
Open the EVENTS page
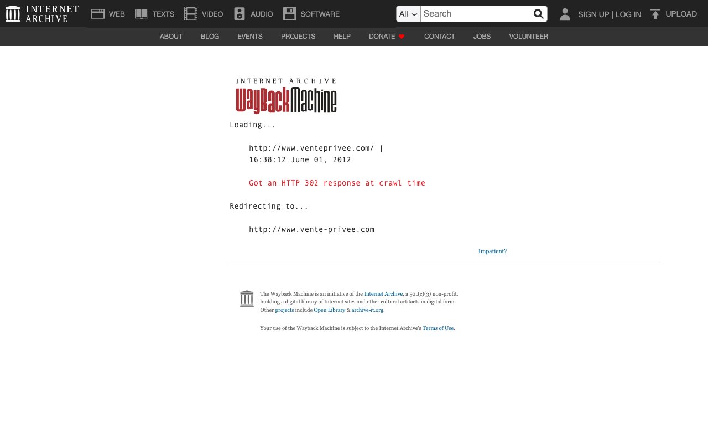[x=250, y=37]
